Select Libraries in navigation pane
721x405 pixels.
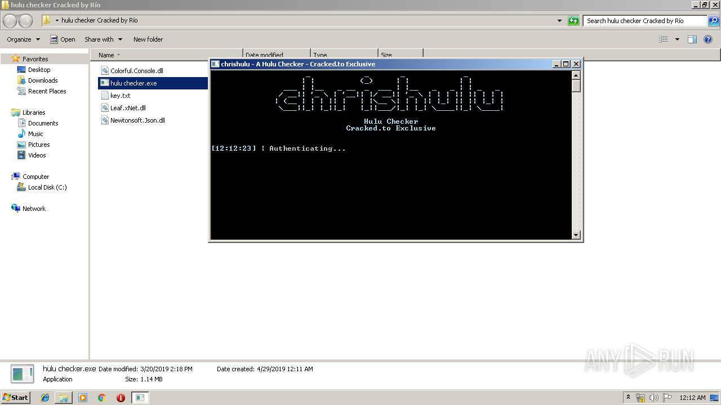coord(34,112)
